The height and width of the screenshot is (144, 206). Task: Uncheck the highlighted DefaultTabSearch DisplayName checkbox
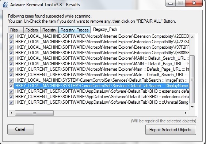[11, 86]
